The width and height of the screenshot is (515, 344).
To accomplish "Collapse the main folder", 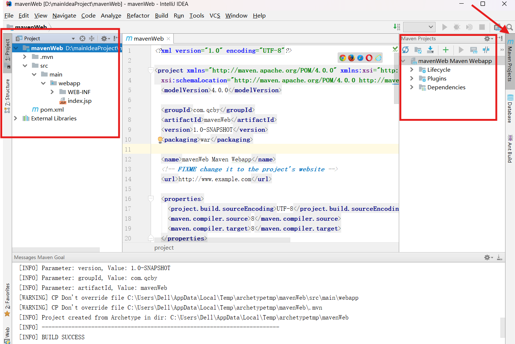I will click(34, 74).
